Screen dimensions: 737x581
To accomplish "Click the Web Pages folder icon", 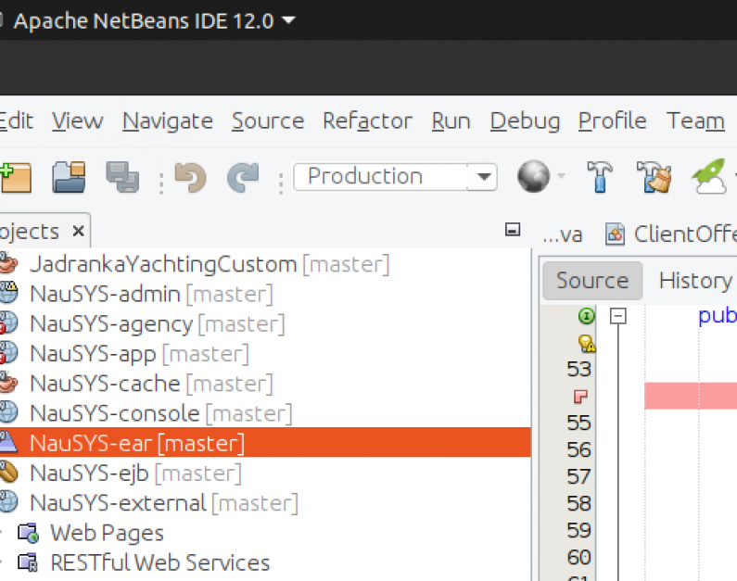I will pyautogui.click(x=28, y=532).
